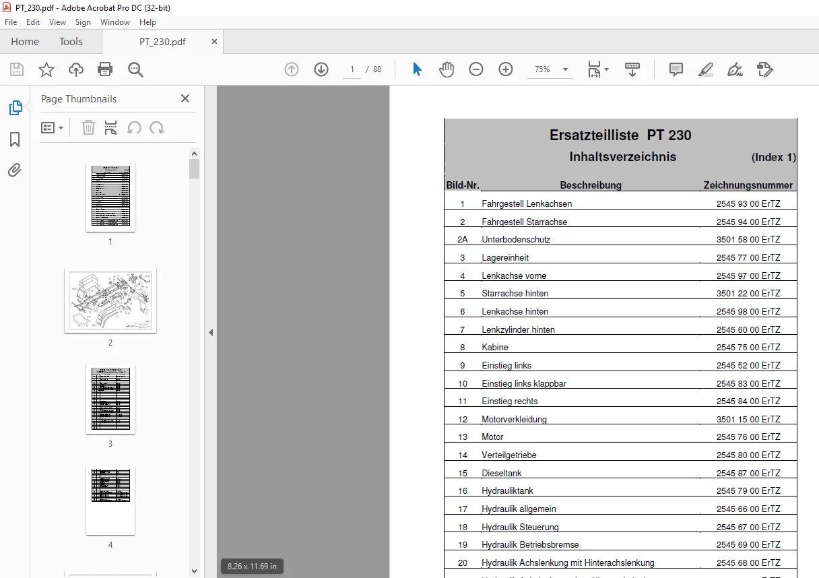The width and height of the screenshot is (819, 578).
Task: Close the PT_230.pdf tab
Action: coord(214,42)
